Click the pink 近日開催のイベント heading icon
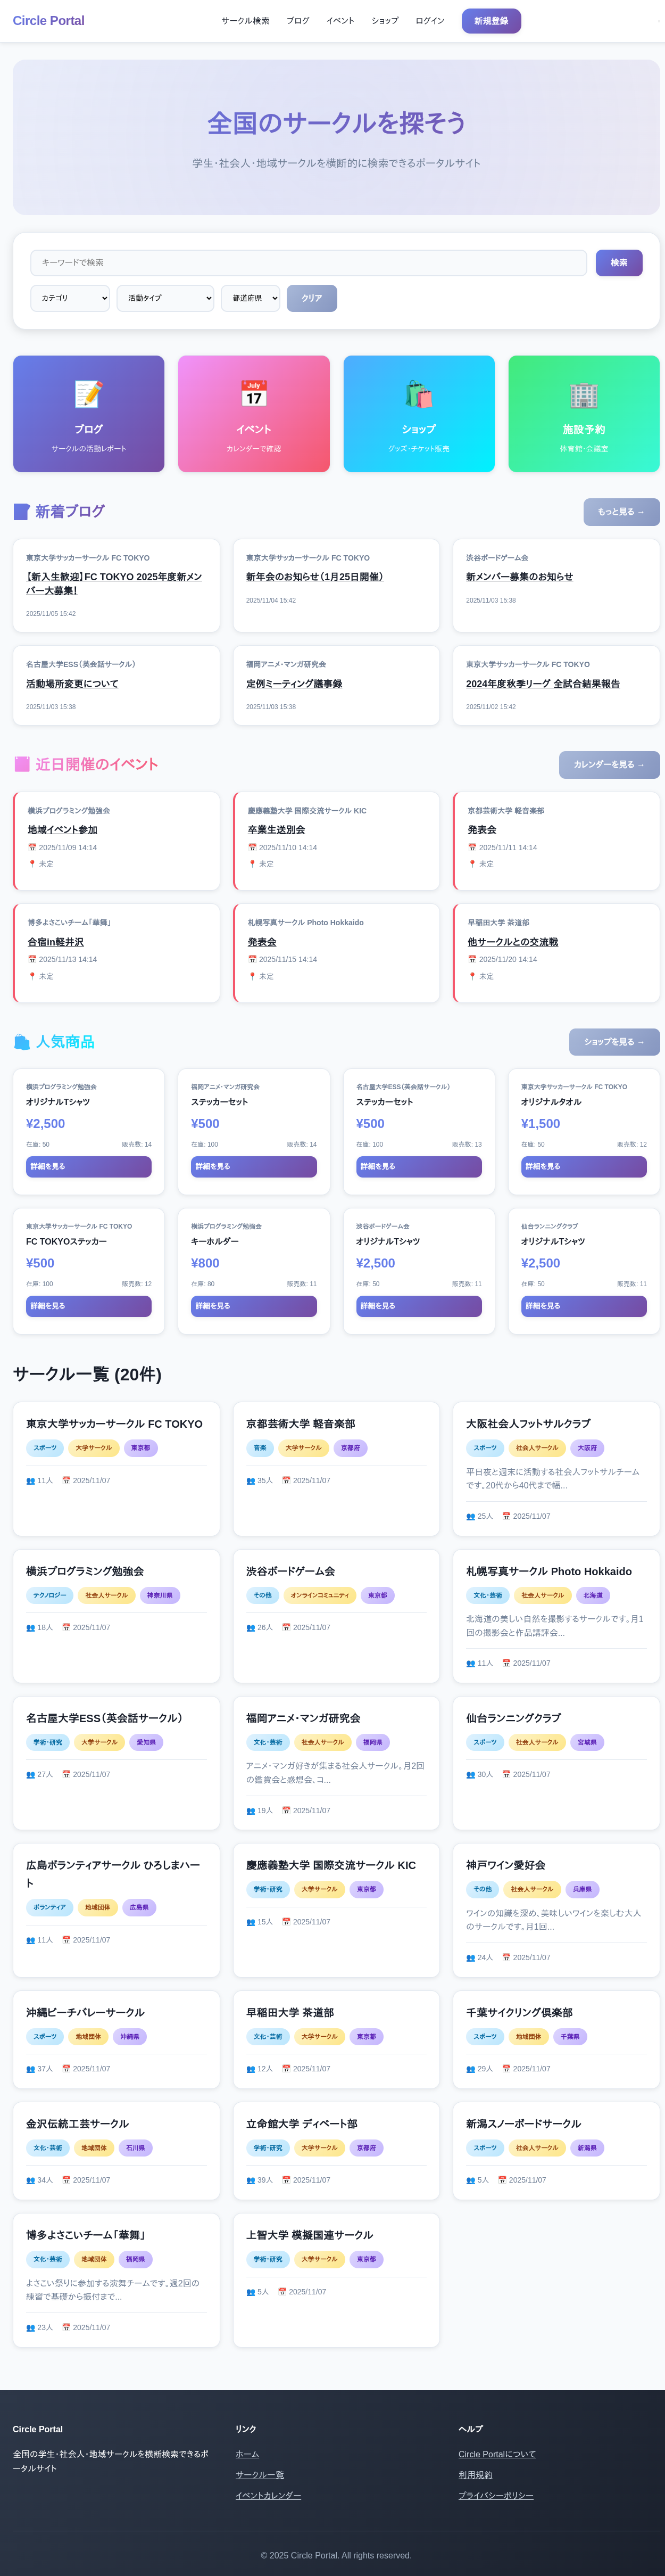The height and width of the screenshot is (2576, 665). tap(21, 764)
